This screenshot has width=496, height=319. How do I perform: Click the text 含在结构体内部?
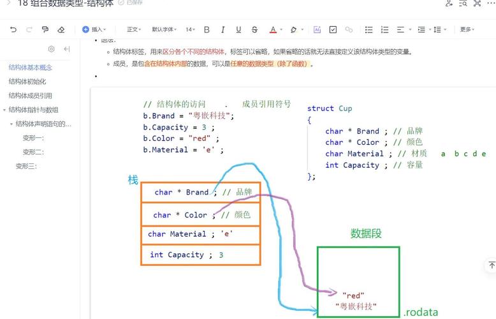point(165,64)
